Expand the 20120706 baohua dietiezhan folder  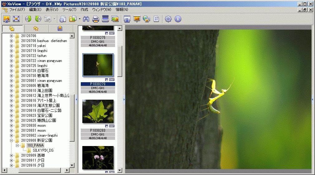[12, 41]
